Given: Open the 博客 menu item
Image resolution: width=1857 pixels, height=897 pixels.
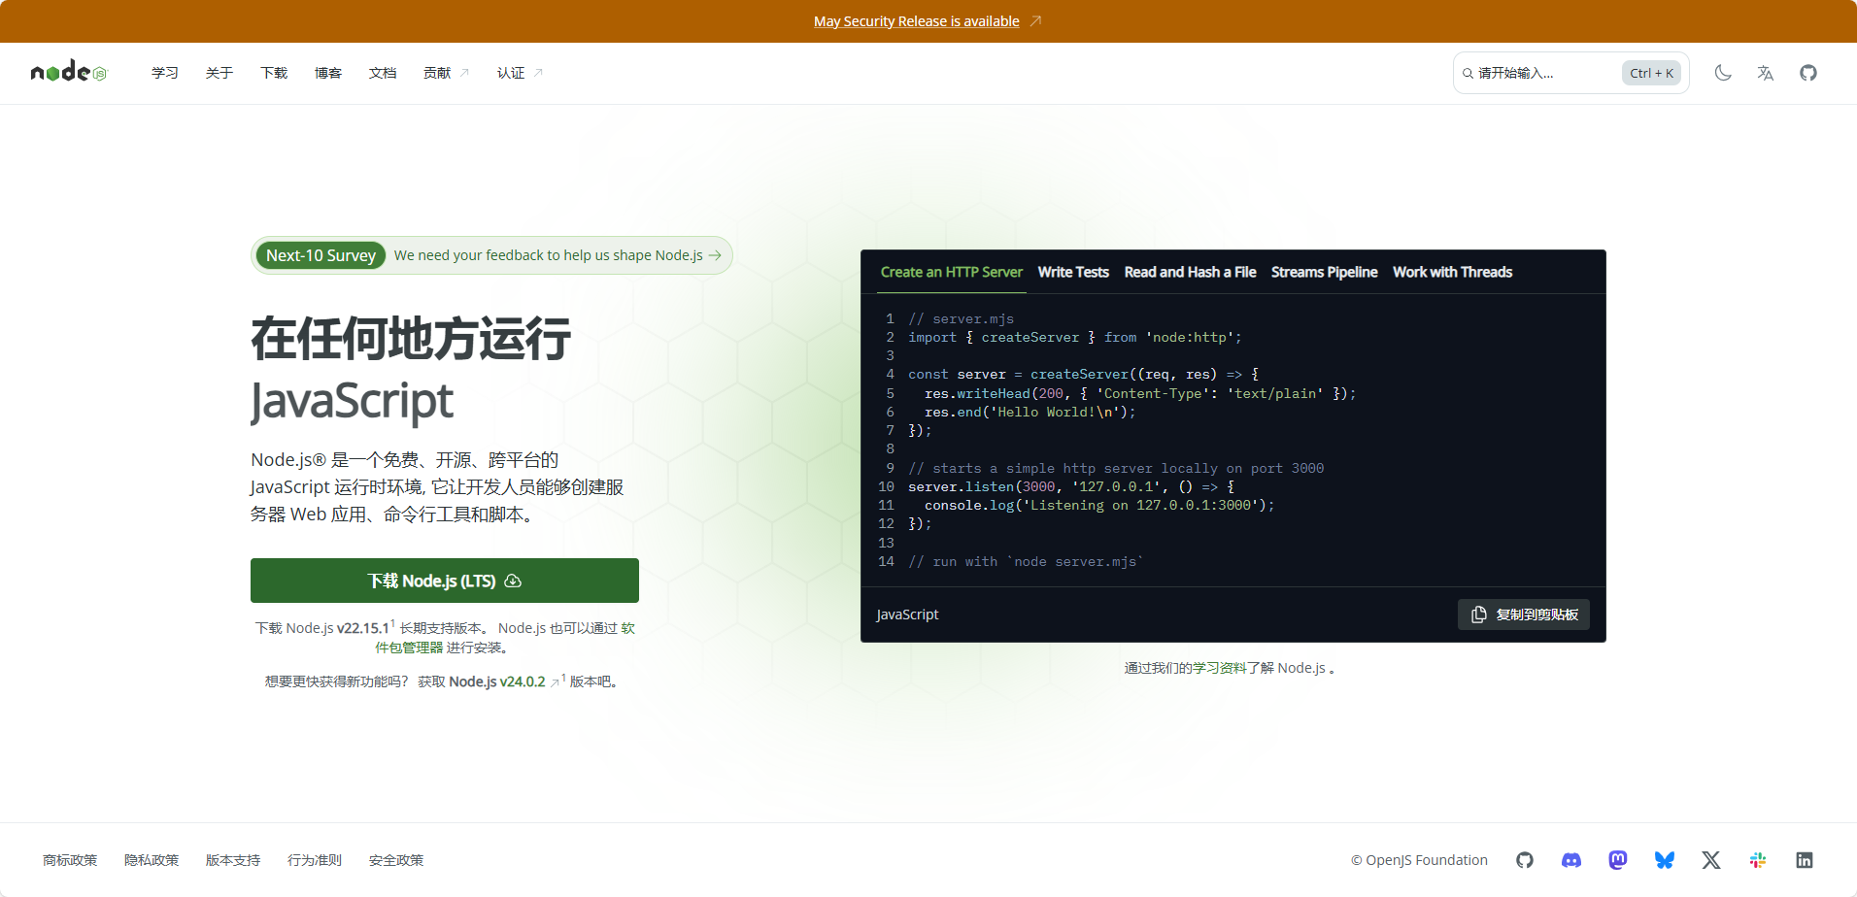Looking at the screenshot, I should (x=328, y=73).
